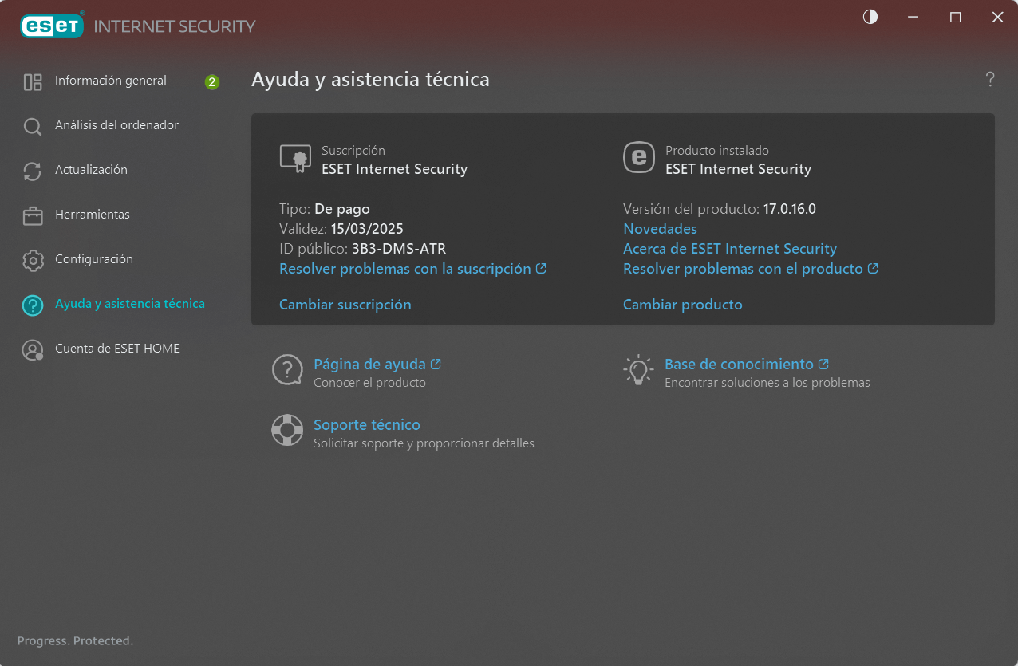This screenshot has width=1018, height=666.
Task: Click the Ayuda y asistencia técnica page heading
Action: 370,80
